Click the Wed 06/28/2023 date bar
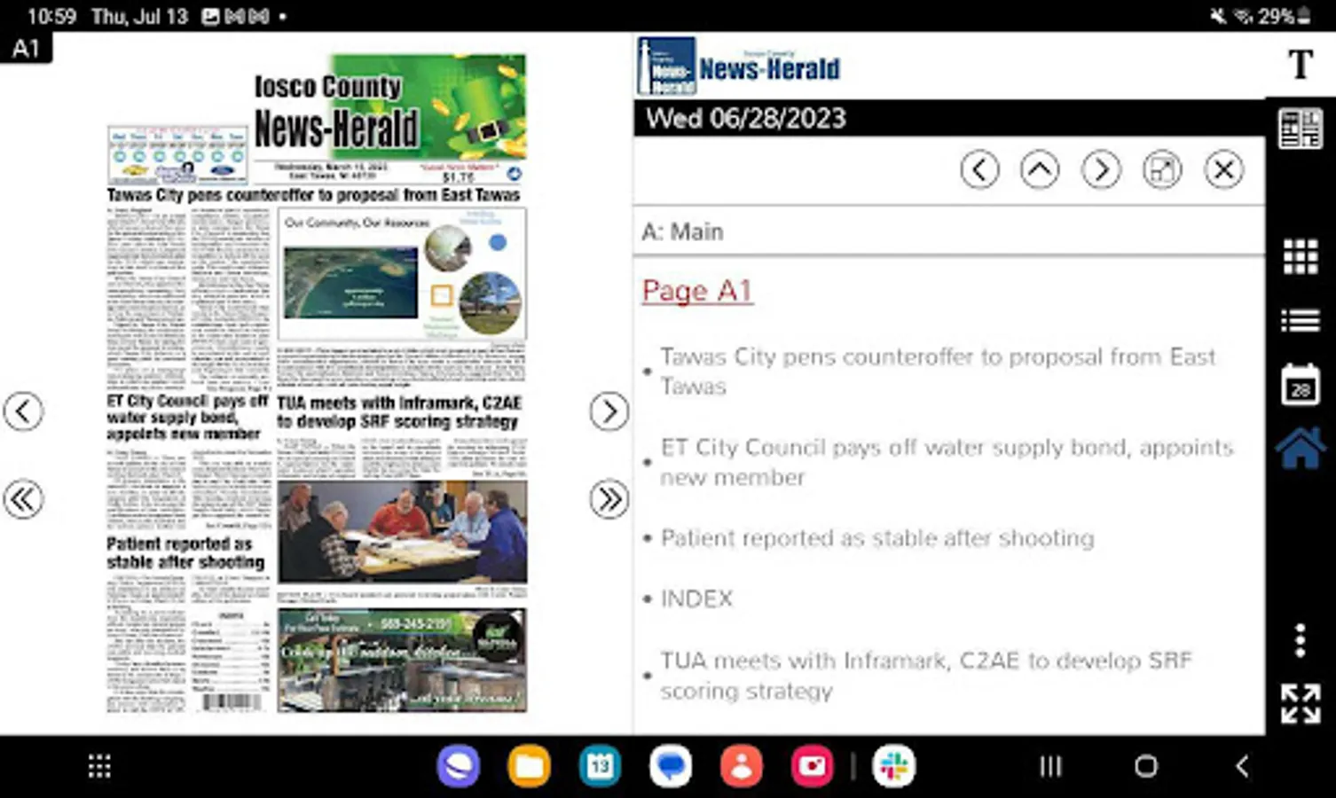The height and width of the screenshot is (798, 1336). (x=949, y=118)
